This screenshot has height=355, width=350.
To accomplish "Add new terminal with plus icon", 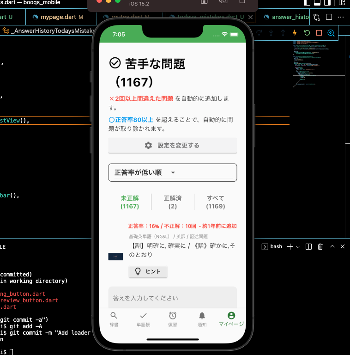I will 290,246.
